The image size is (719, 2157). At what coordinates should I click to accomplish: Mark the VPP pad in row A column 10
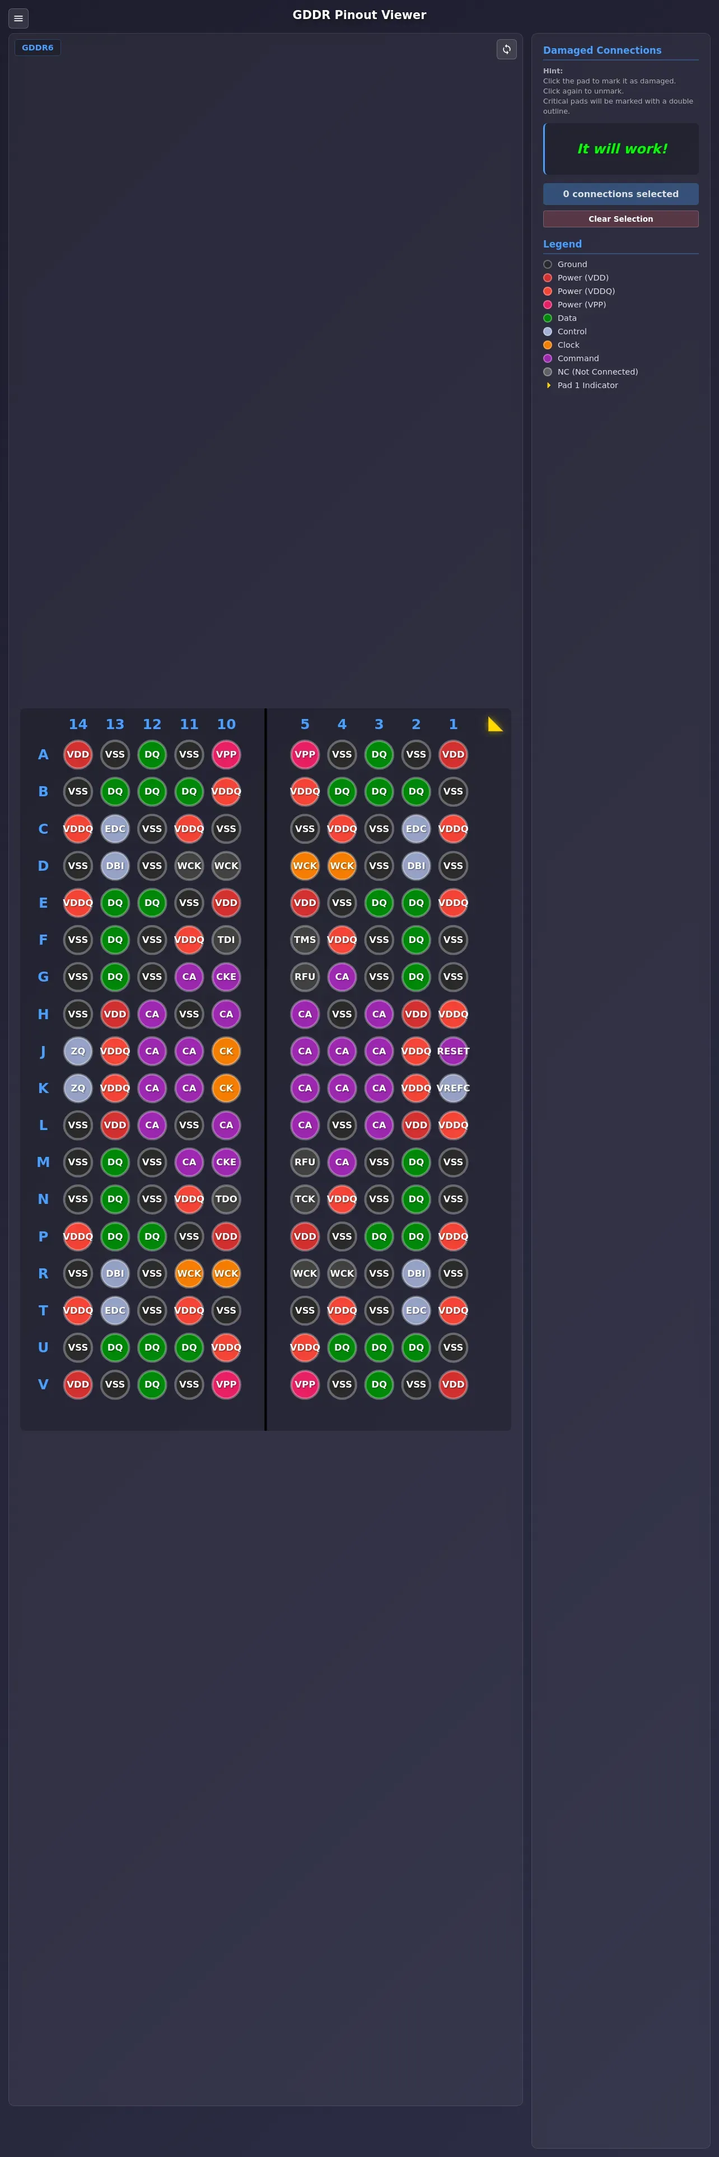(226, 754)
